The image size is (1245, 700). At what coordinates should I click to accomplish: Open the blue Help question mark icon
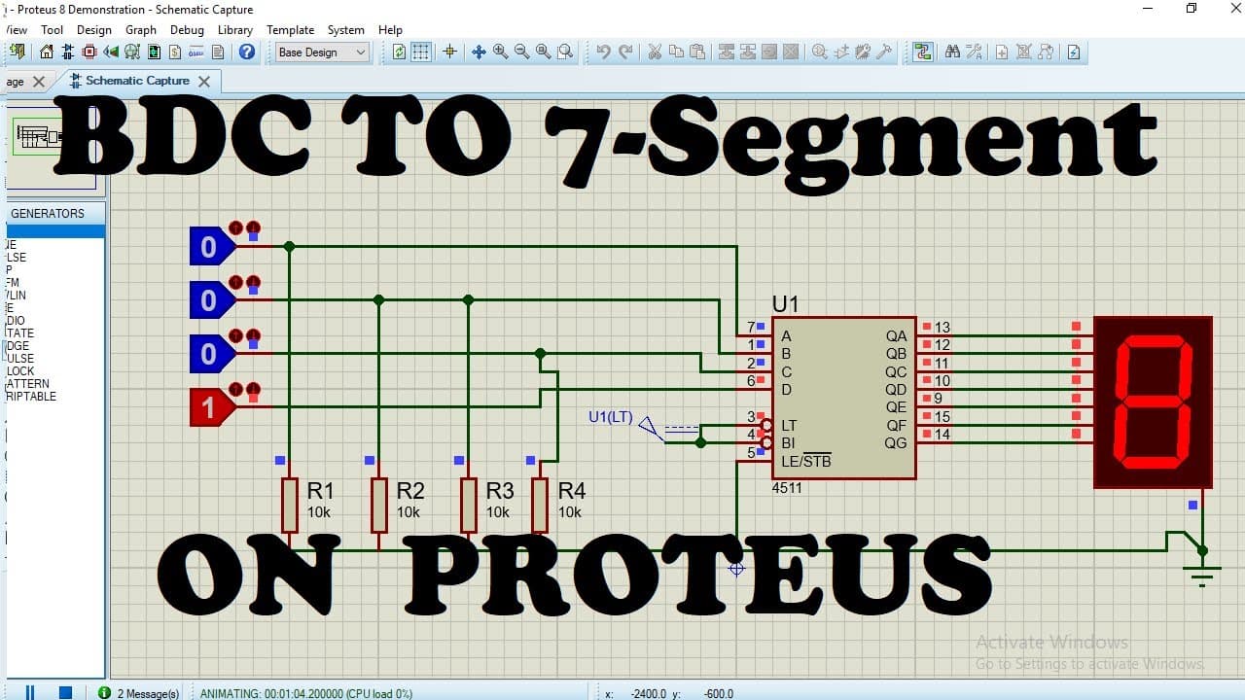click(x=247, y=52)
